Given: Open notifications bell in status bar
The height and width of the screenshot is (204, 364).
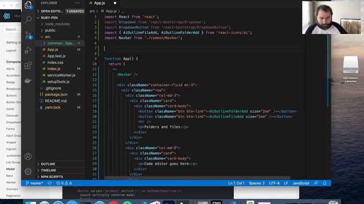Looking at the screenshot, I should coord(325,183).
